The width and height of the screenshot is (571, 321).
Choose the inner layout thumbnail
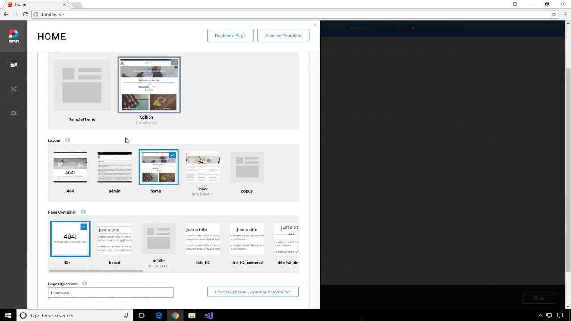[203, 167]
